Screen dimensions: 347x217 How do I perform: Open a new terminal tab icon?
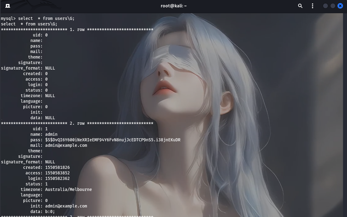(8, 6)
